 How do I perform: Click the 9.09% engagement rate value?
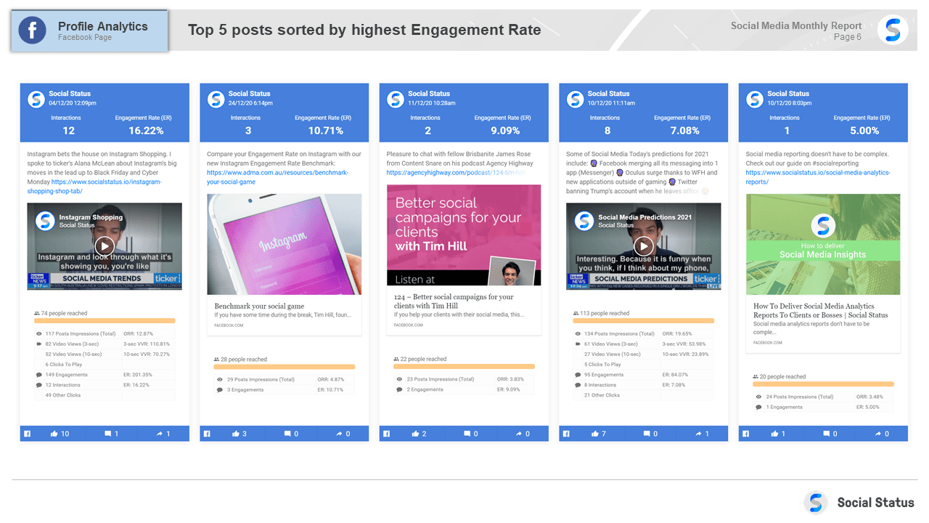(505, 131)
